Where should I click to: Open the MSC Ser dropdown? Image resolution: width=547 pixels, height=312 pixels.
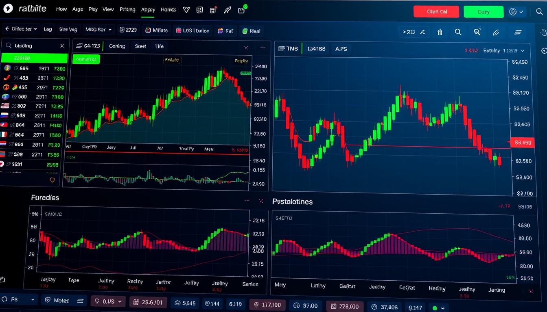tap(98, 30)
